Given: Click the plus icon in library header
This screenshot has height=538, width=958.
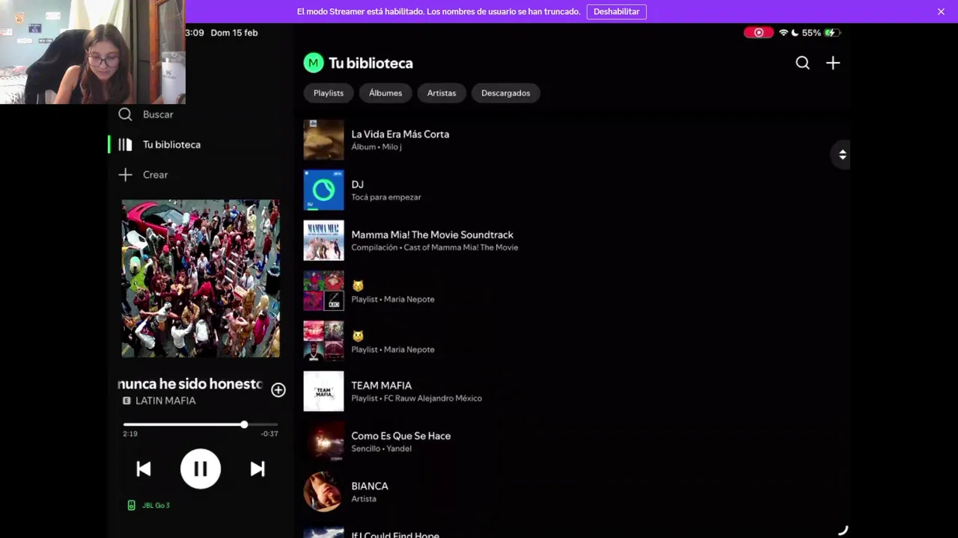Looking at the screenshot, I should tap(833, 63).
